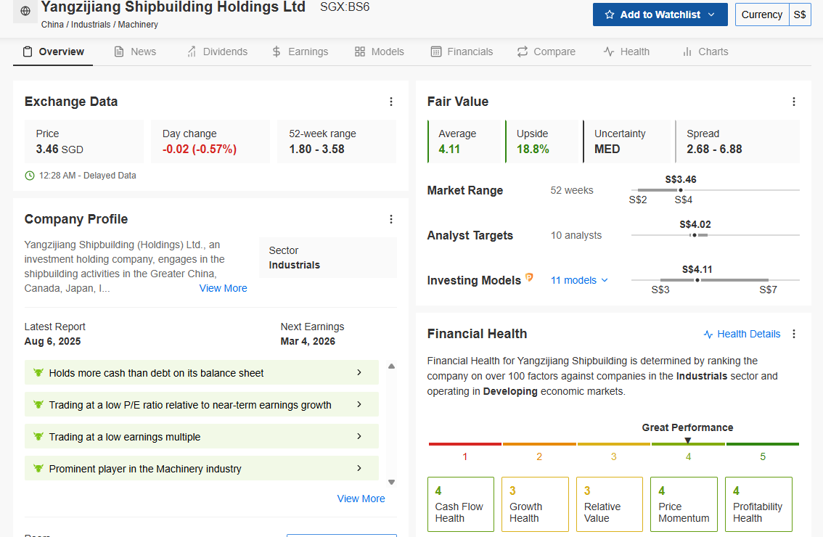Click the Uncertainty MED tile
The image size is (823, 537).
(x=628, y=142)
